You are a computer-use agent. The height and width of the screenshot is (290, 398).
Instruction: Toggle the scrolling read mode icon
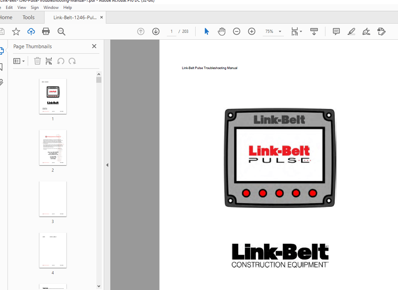coord(314,31)
